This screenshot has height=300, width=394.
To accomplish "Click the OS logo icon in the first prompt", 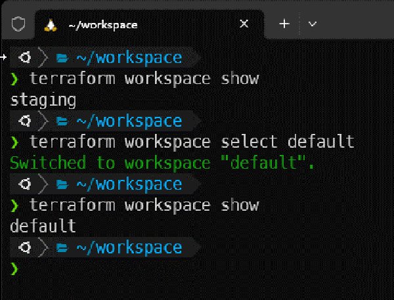I will point(26,58).
